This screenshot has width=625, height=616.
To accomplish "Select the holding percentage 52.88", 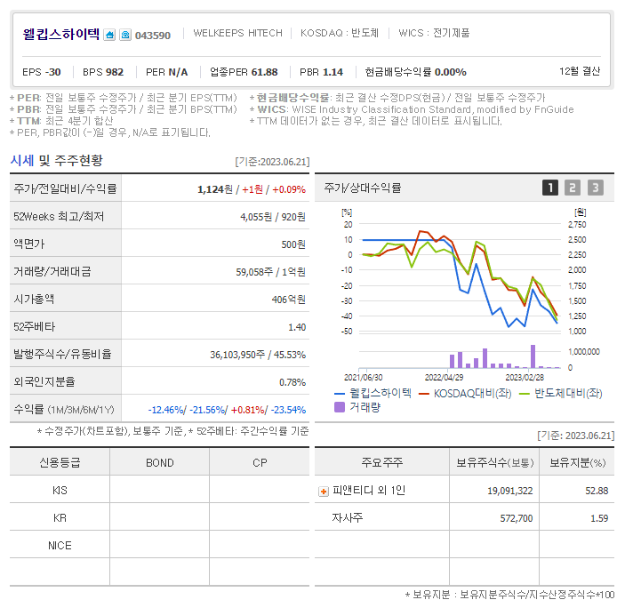I will click(x=597, y=492).
